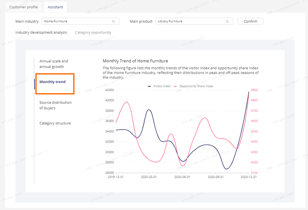
Task: Click the Visitor Index legend line marker
Action: point(149,86)
